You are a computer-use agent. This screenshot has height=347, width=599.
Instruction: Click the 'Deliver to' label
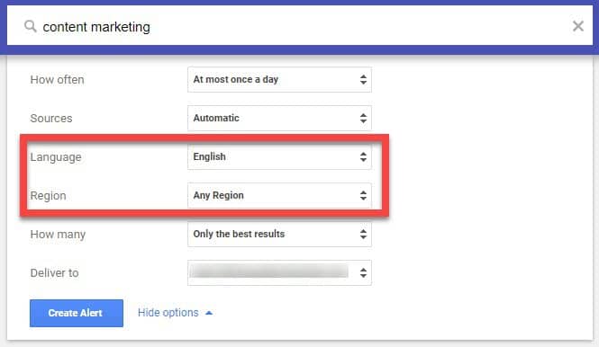[55, 273]
